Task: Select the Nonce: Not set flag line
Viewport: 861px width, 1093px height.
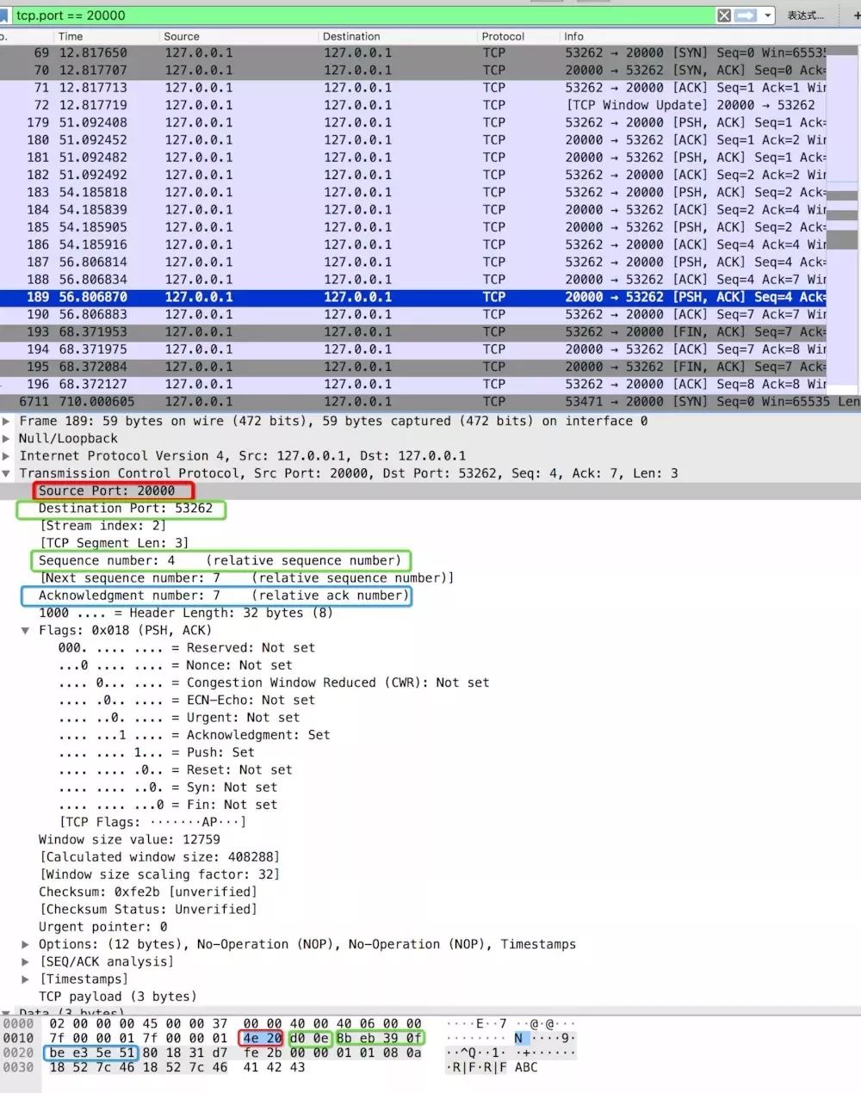Action: (176, 665)
